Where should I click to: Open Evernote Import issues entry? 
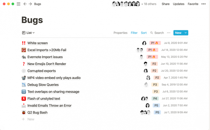coord(45,57)
